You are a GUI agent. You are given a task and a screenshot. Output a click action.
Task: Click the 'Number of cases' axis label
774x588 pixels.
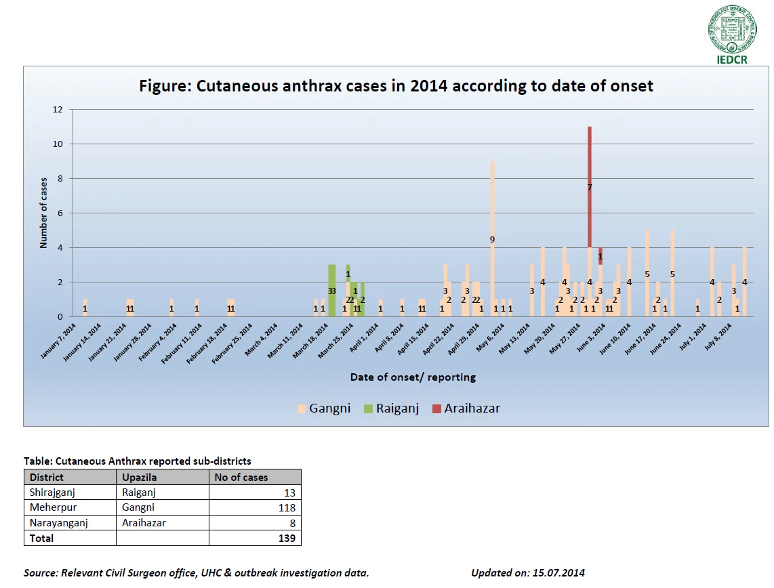coord(43,213)
